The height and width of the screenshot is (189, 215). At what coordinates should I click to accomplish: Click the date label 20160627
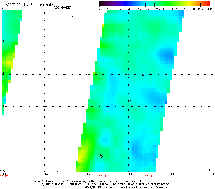pyautogui.click(x=63, y=8)
